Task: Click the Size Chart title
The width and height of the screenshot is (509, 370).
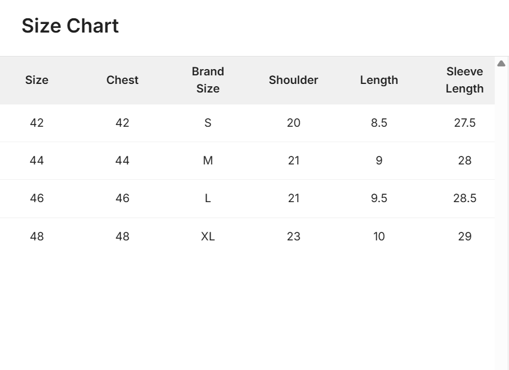Action: pos(70,26)
